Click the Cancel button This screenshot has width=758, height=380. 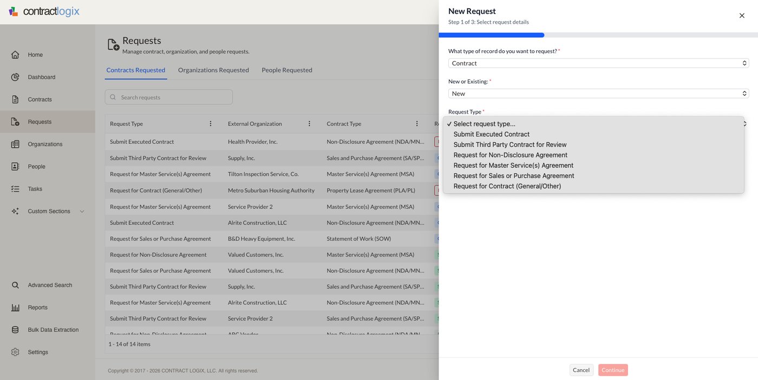581,370
